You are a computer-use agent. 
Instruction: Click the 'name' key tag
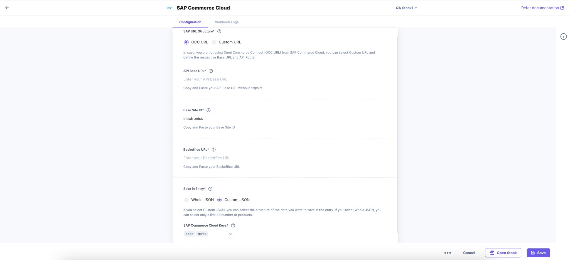[202, 234]
